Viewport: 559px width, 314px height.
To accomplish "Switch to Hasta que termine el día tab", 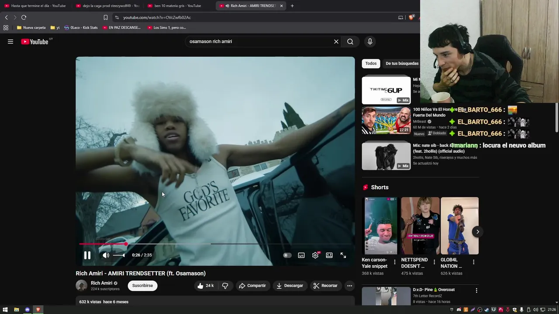I will [x=35, y=6].
